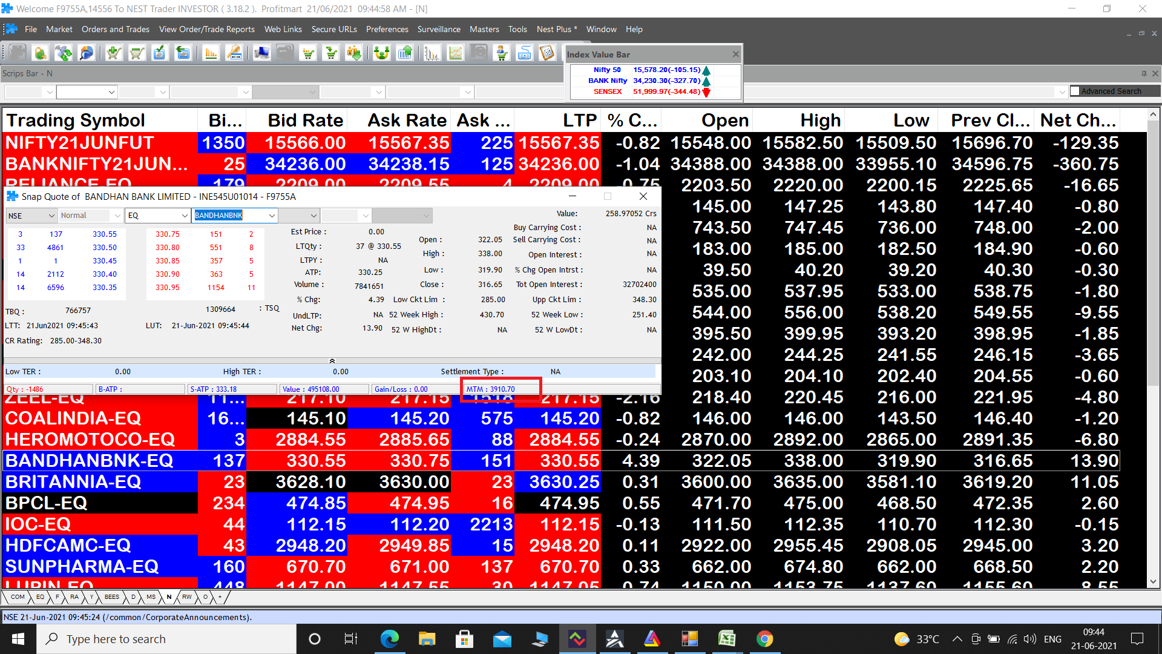Screen dimensions: 1162x654
Task: Click the magnifier pie-chart toolbar icon
Action: coord(87,53)
